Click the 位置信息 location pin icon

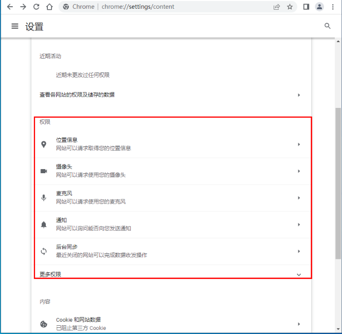(x=44, y=144)
